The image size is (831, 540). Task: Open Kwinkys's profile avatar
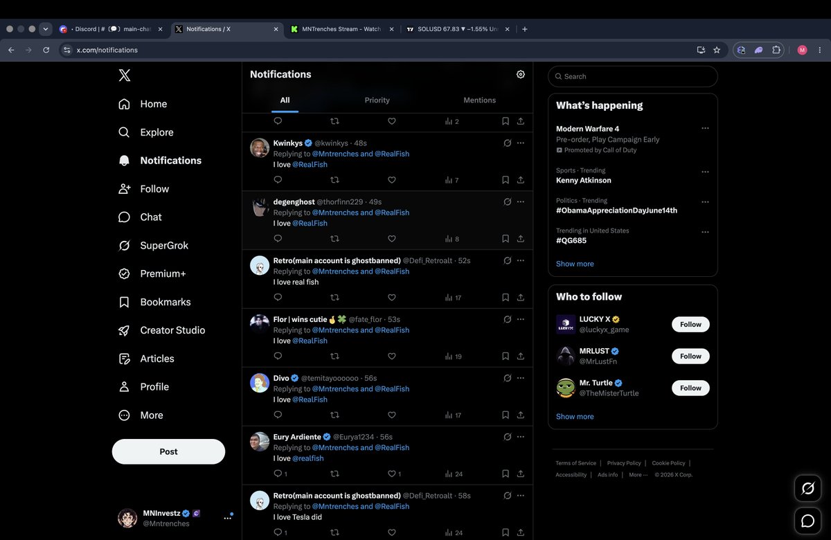tap(260, 148)
